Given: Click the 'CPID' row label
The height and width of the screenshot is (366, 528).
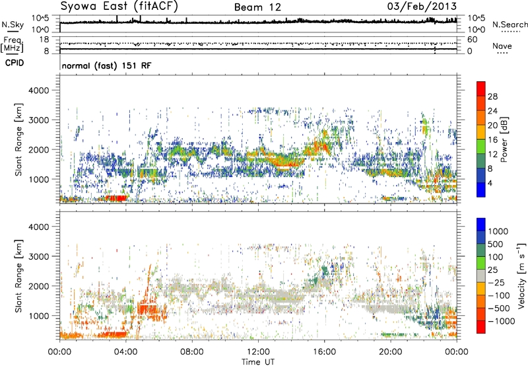Looking at the screenshot, I should [15, 63].
